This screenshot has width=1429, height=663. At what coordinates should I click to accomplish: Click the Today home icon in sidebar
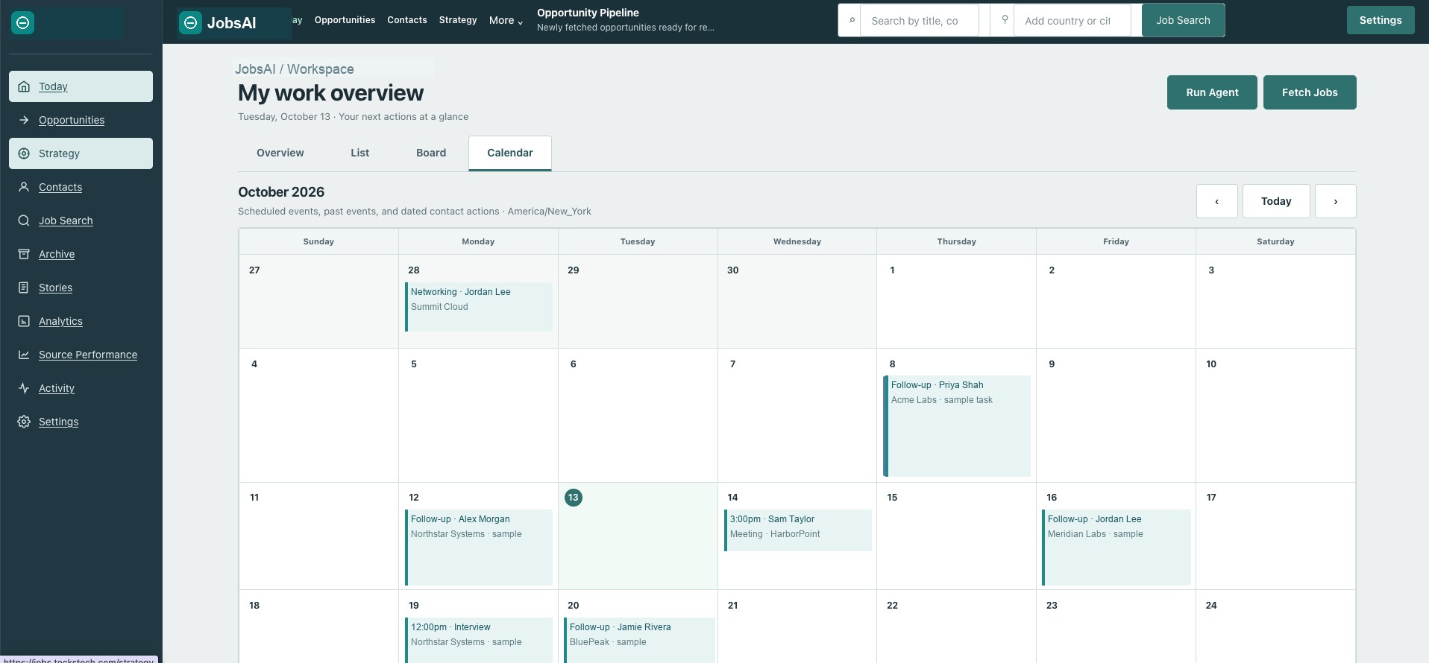coord(24,86)
